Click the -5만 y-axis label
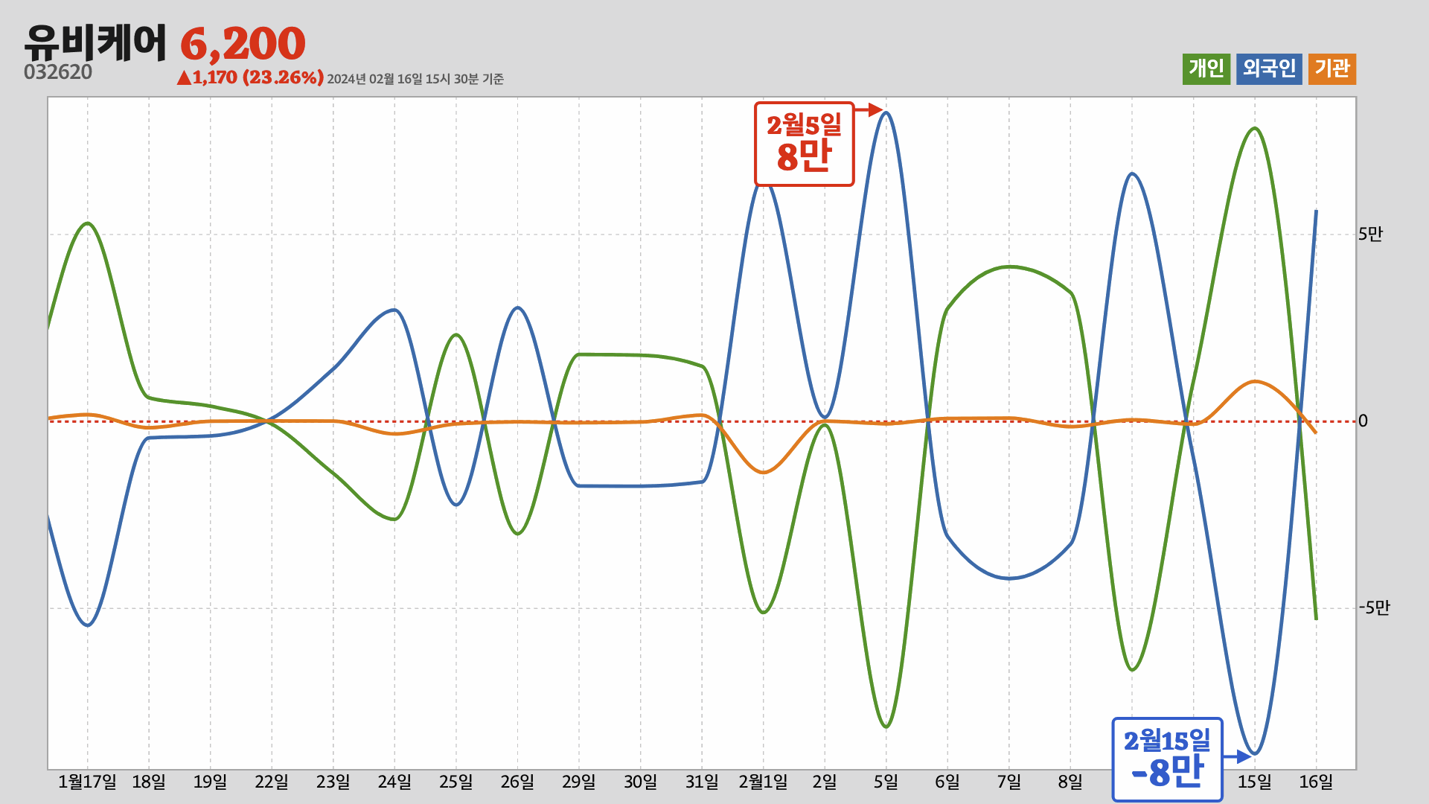1429x804 pixels. tap(1374, 608)
